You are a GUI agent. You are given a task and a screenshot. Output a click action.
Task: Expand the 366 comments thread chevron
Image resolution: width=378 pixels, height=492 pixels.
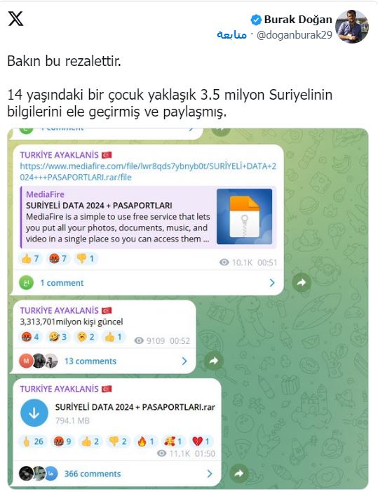point(210,474)
